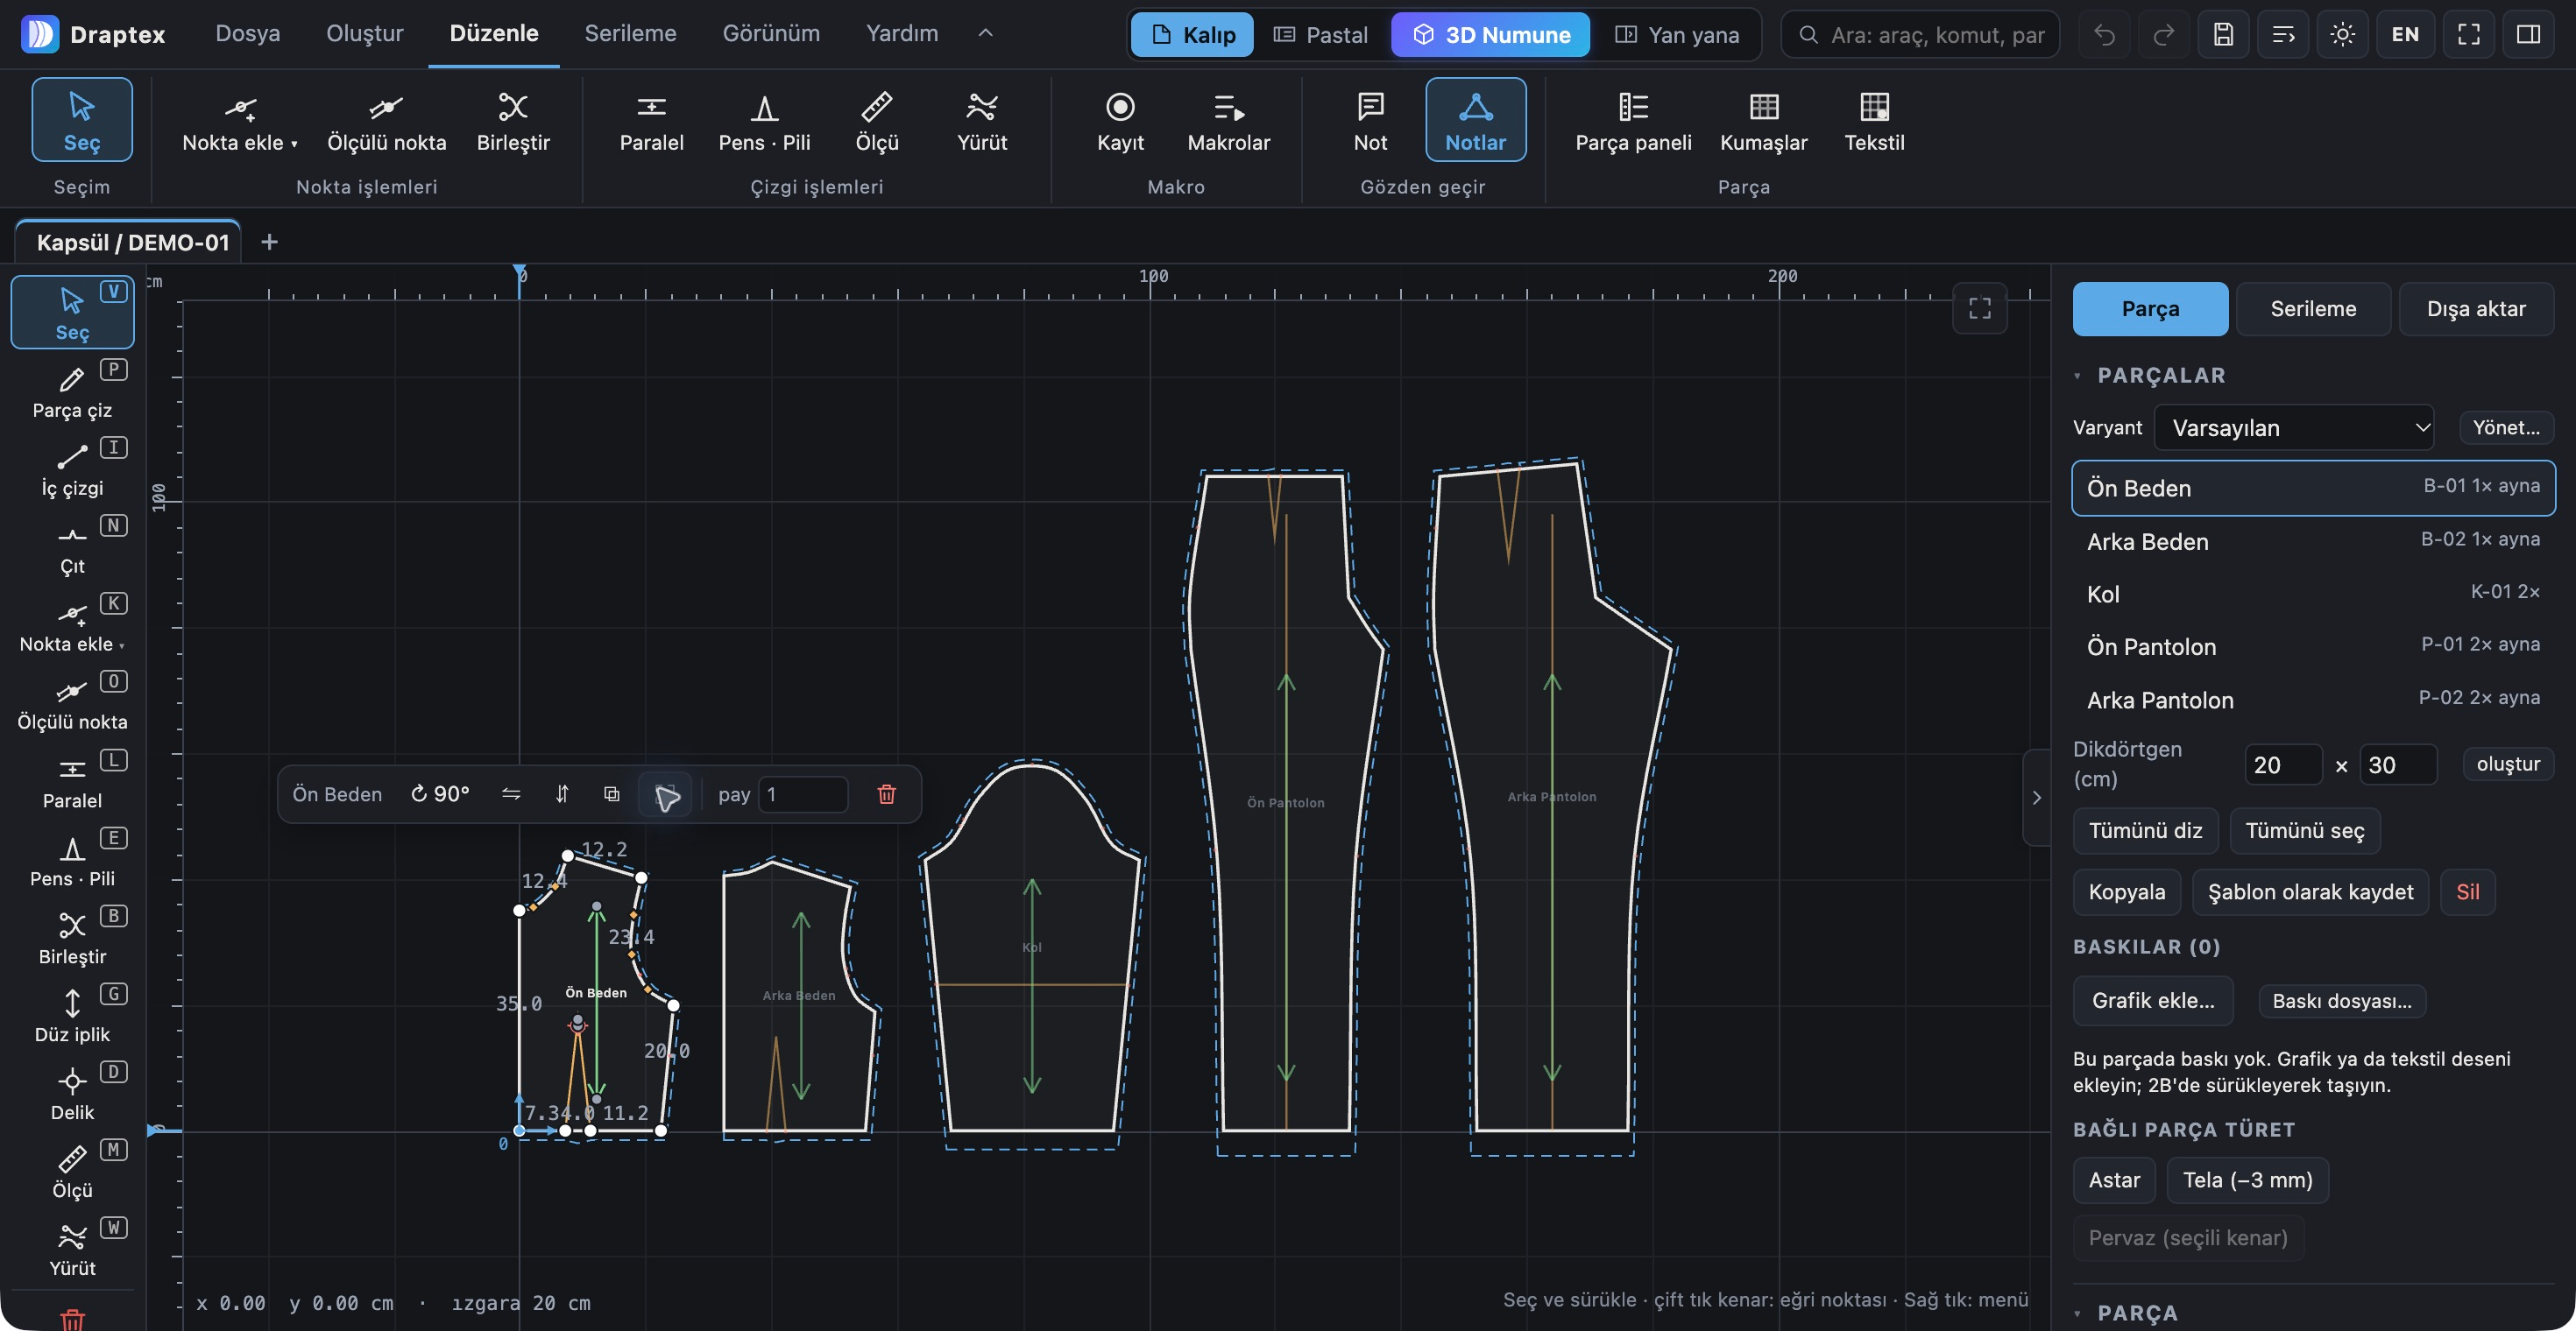Viewport: 2576px width, 1331px height.
Task: Switch to the Pastal view tab
Action: point(1320,35)
